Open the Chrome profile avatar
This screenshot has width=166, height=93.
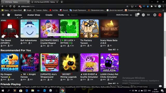[x=159, y=6]
